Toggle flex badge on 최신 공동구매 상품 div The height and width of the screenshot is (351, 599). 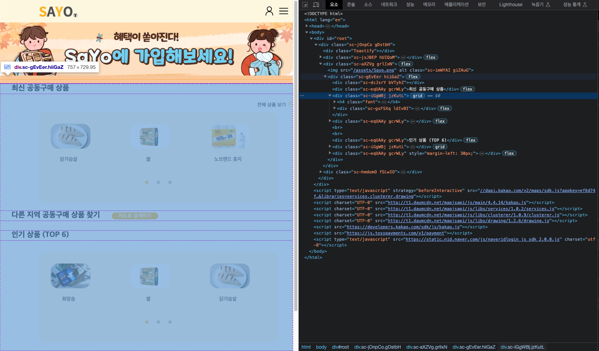point(468,89)
